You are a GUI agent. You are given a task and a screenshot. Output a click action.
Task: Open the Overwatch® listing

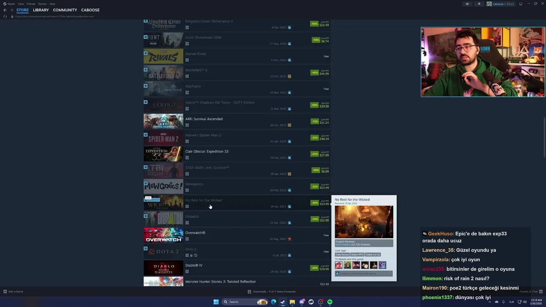click(x=237, y=235)
